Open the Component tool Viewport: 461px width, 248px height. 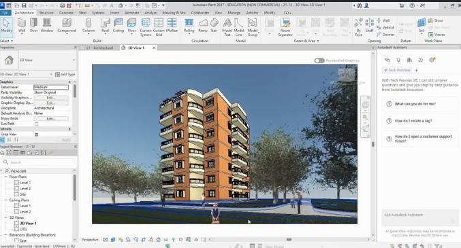coord(67,26)
